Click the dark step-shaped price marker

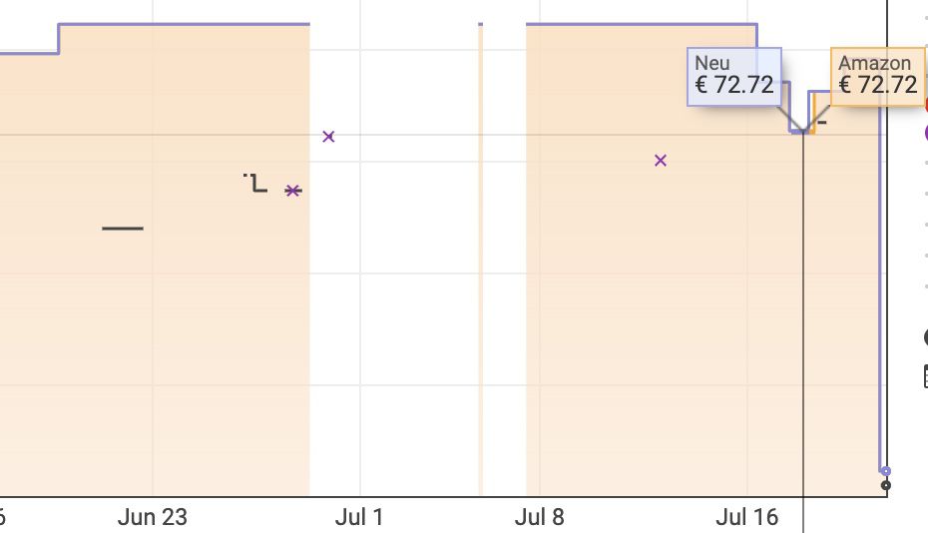255,183
